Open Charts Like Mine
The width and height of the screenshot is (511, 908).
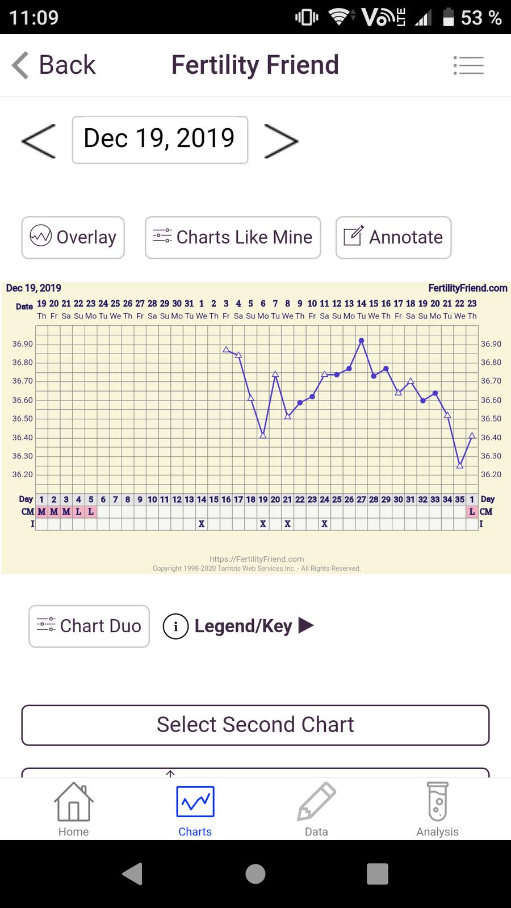point(233,237)
